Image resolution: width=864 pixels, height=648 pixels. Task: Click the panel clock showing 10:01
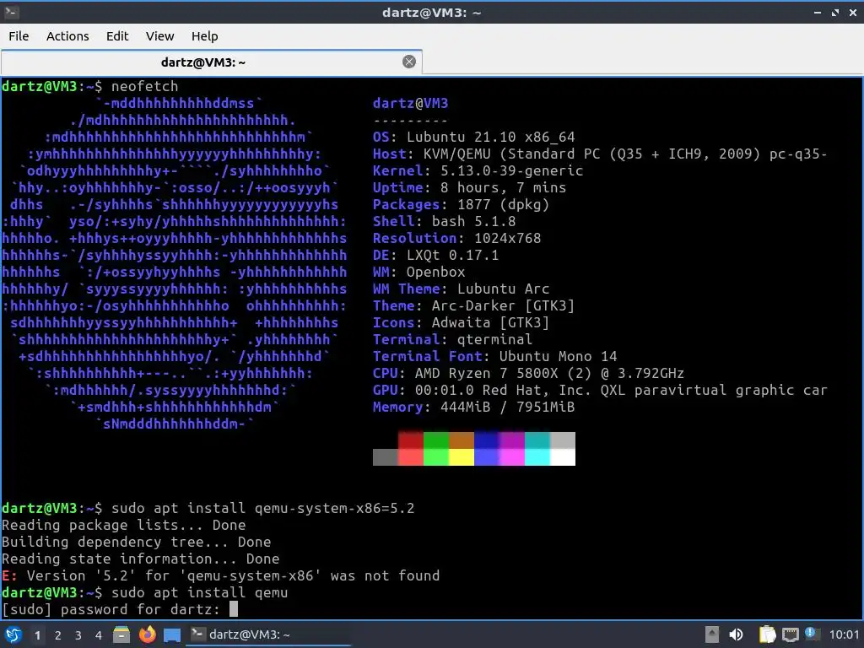[x=844, y=634]
